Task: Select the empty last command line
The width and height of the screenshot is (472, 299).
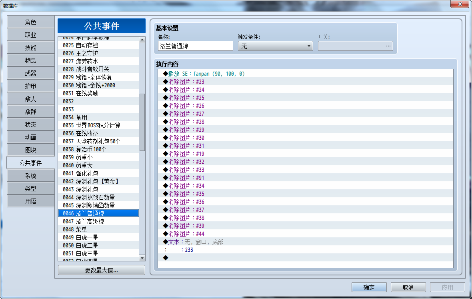Action: tap(240, 258)
